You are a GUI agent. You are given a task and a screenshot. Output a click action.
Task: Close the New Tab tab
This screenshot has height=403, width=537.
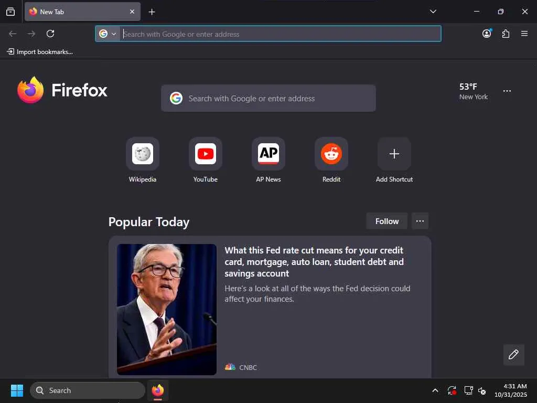coord(132,12)
